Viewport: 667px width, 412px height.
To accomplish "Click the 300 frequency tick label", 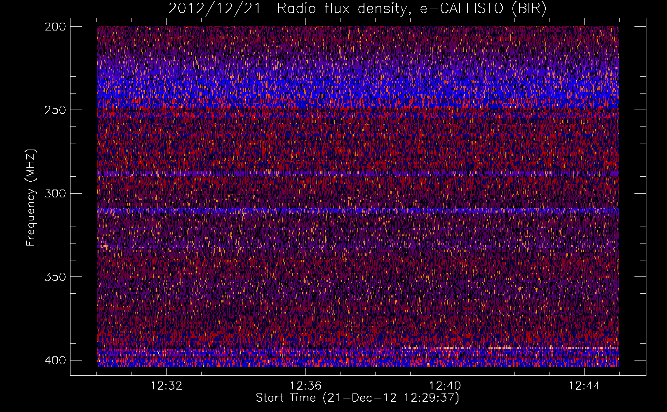I will [x=55, y=194].
